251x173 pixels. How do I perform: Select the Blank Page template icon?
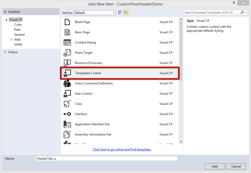pos(67,22)
